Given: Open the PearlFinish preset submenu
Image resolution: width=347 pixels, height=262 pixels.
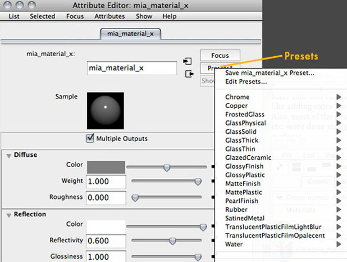Looking at the screenshot, I should tap(281, 201).
